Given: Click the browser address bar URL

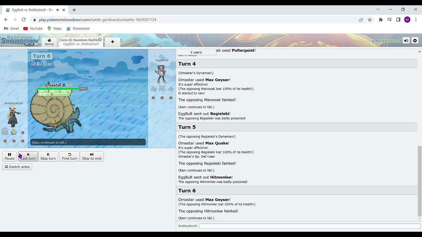Looking at the screenshot, I should coord(98,20).
